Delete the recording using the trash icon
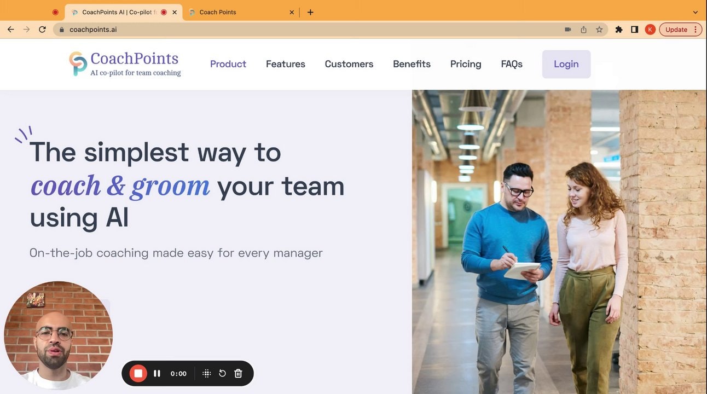Image resolution: width=707 pixels, height=394 pixels. click(x=238, y=373)
